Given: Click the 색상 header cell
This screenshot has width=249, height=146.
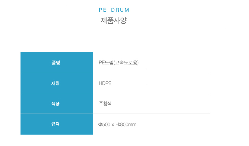Looking at the screenshot, I should [x=57, y=104].
